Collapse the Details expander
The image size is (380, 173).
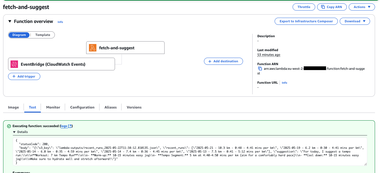coord(20,132)
